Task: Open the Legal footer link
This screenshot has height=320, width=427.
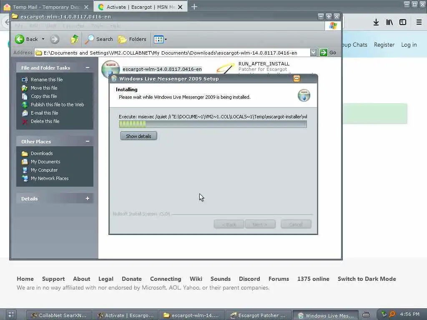Action: point(105,279)
